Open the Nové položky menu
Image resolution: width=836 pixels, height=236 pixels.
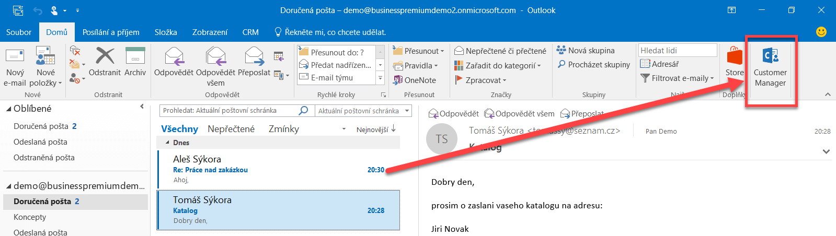pyautogui.click(x=45, y=67)
